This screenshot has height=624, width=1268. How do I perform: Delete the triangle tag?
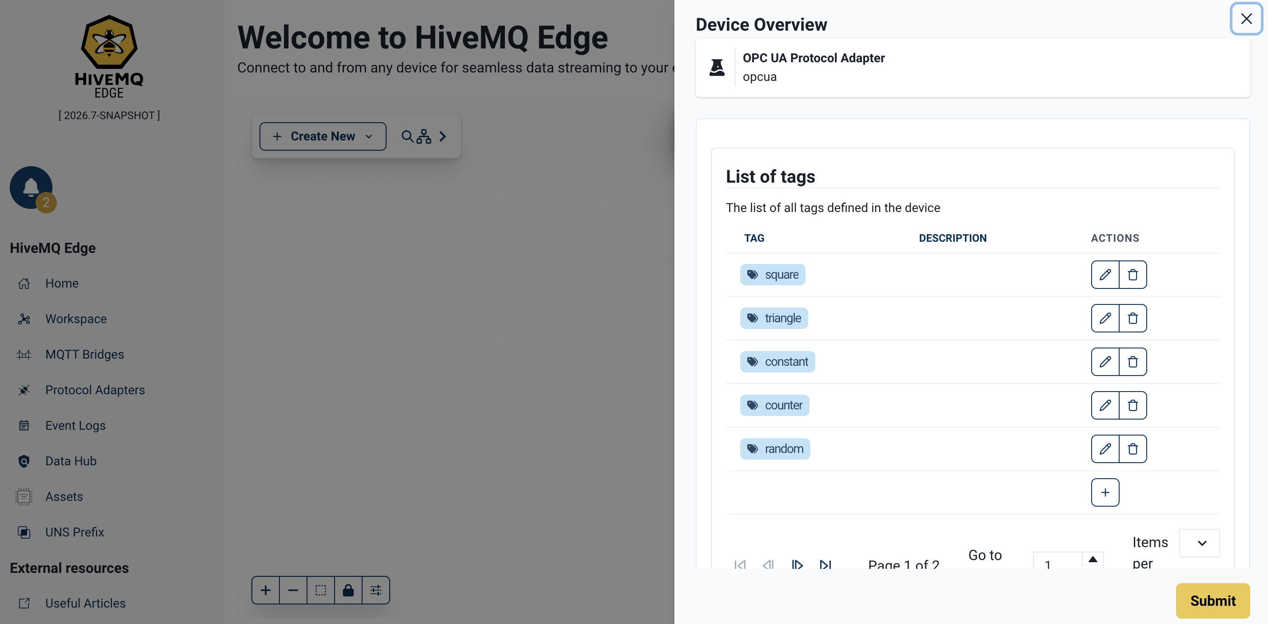coord(1132,318)
